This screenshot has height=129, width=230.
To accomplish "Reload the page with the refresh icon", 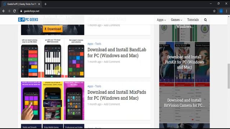I will click(x=14, y=11).
